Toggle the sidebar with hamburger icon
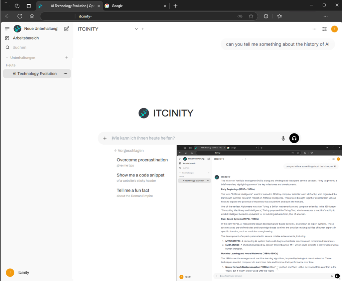Image resolution: width=342 pixels, height=281 pixels. coord(7,29)
